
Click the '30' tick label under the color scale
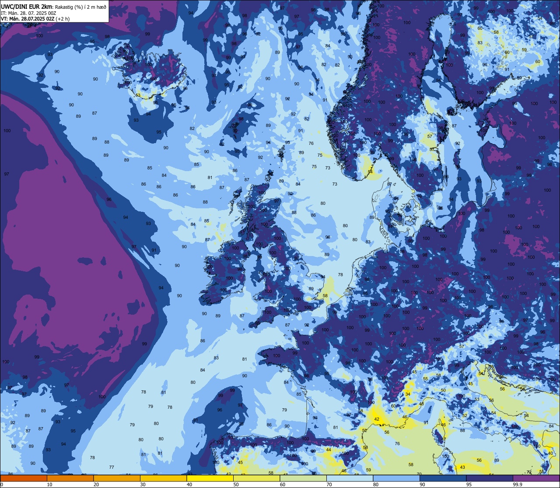[x=143, y=484]
